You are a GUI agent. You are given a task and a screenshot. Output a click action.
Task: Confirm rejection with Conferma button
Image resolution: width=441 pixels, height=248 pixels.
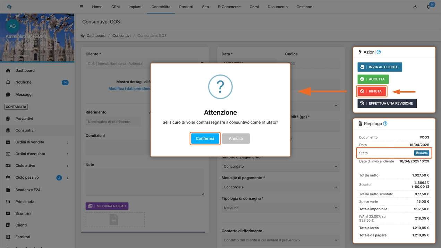click(x=205, y=138)
